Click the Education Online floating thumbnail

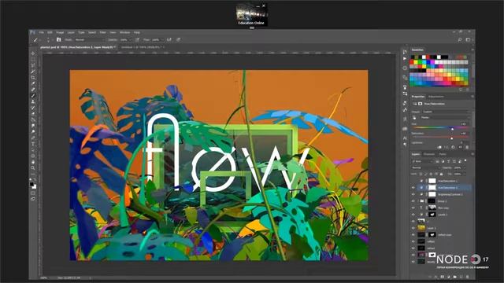pos(251,14)
